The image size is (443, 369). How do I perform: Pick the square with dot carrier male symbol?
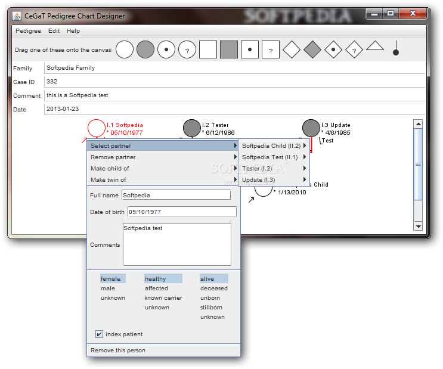250,49
